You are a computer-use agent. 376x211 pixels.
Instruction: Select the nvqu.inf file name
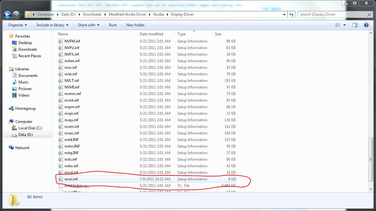tap(71, 120)
